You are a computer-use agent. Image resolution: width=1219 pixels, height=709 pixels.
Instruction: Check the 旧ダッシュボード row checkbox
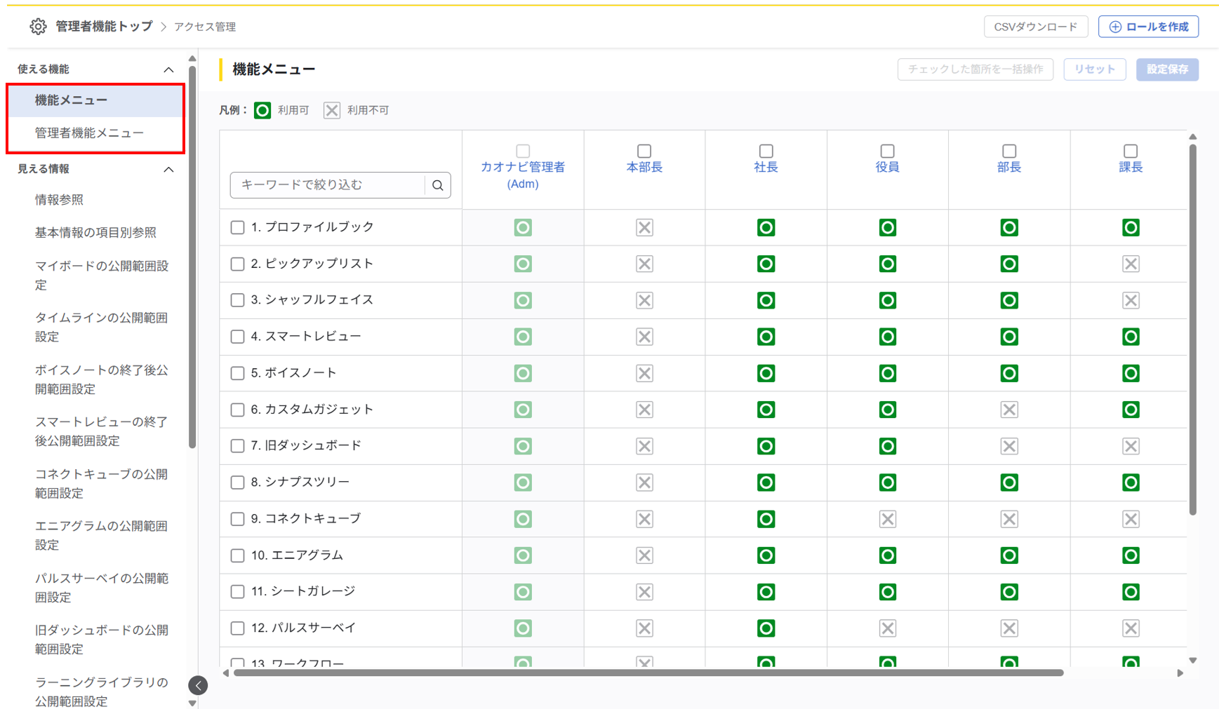(237, 446)
